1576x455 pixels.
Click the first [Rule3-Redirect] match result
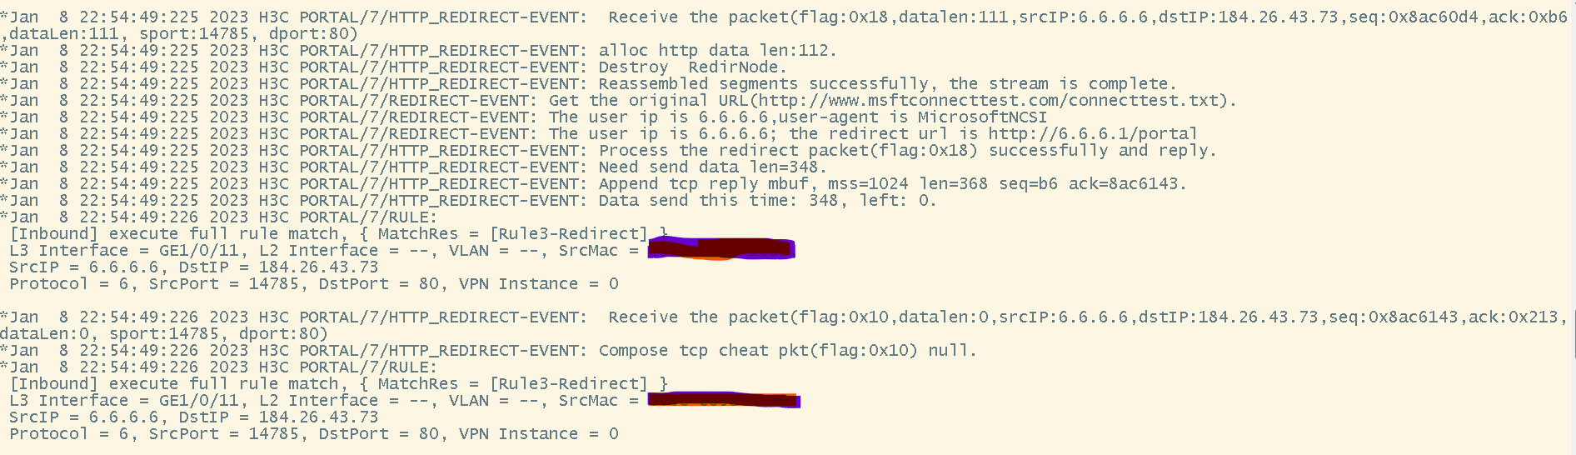pos(568,234)
